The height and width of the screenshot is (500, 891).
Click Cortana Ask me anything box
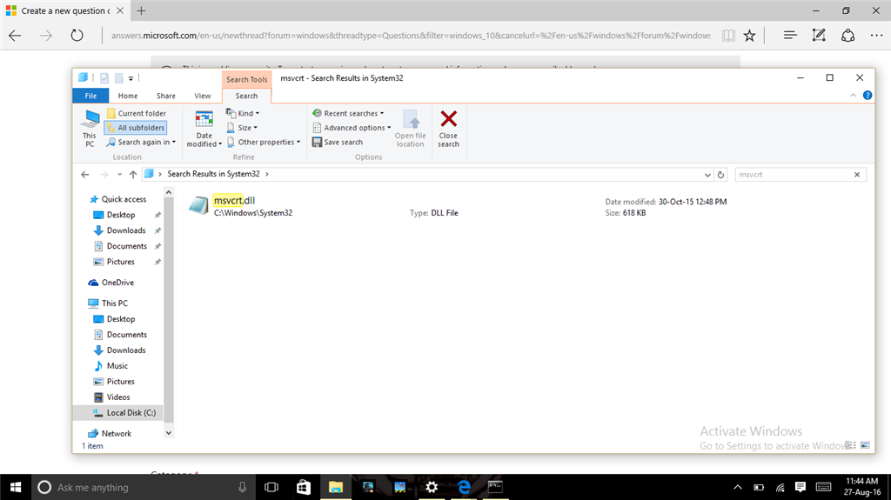tap(144, 487)
